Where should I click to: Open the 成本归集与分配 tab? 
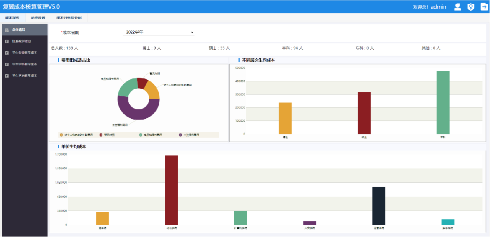(69, 18)
